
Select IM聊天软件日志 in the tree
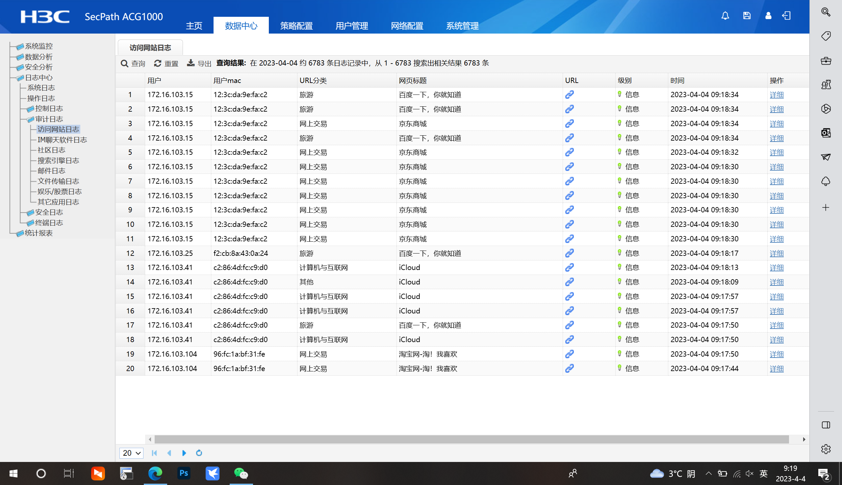pos(62,140)
